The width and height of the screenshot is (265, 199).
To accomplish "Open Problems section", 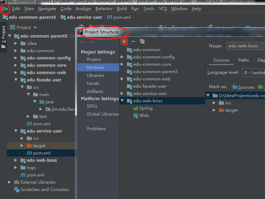I will pos(96,129).
